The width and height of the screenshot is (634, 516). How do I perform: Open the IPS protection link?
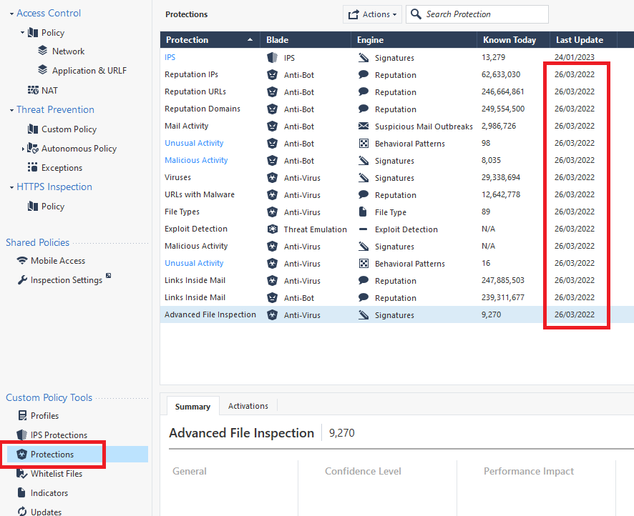[x=170, y=57]
